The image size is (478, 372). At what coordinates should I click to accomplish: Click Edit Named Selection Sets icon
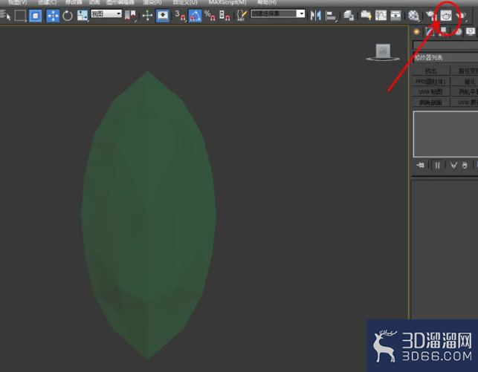click(x=242, y=16)
